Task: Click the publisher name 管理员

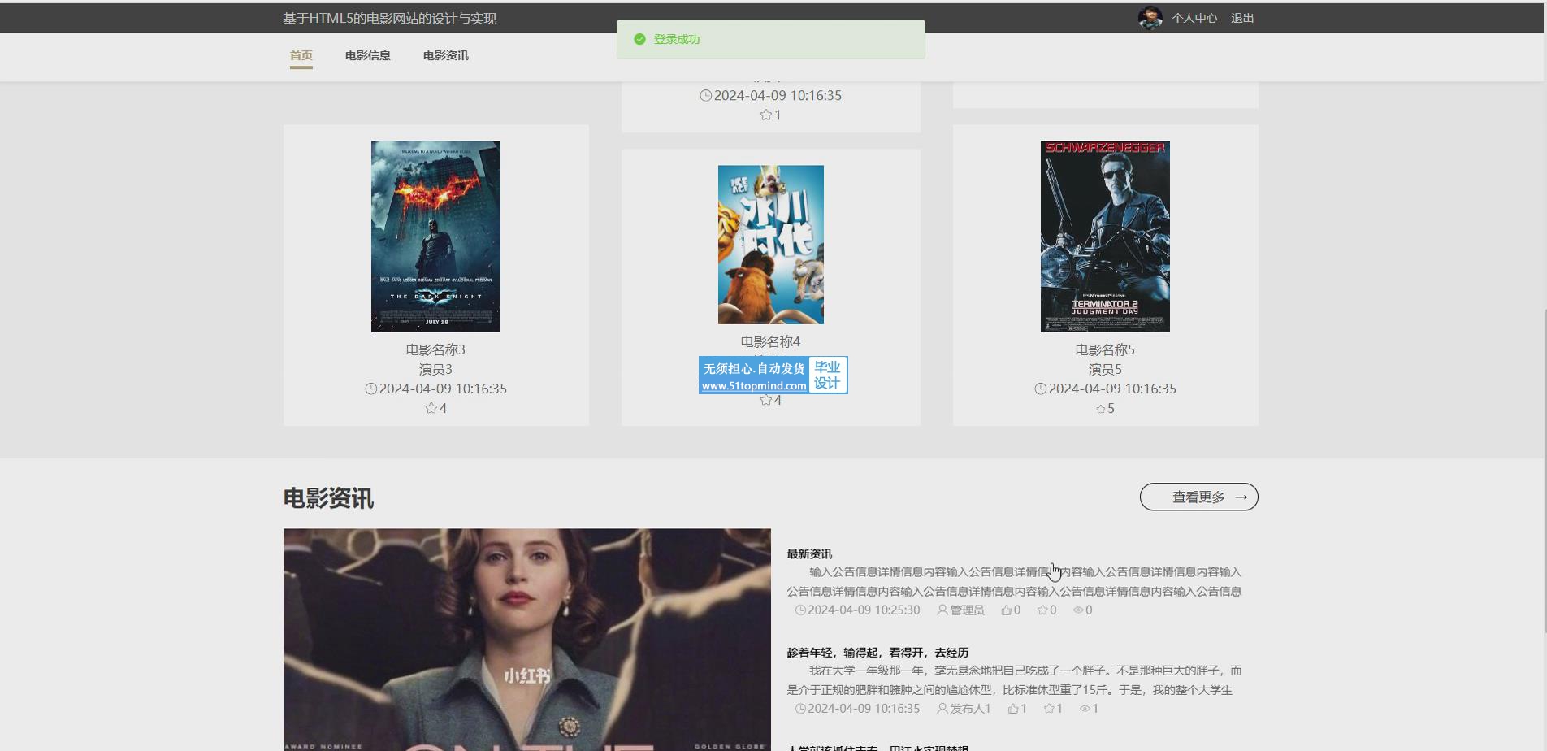Action: [967, 610]
